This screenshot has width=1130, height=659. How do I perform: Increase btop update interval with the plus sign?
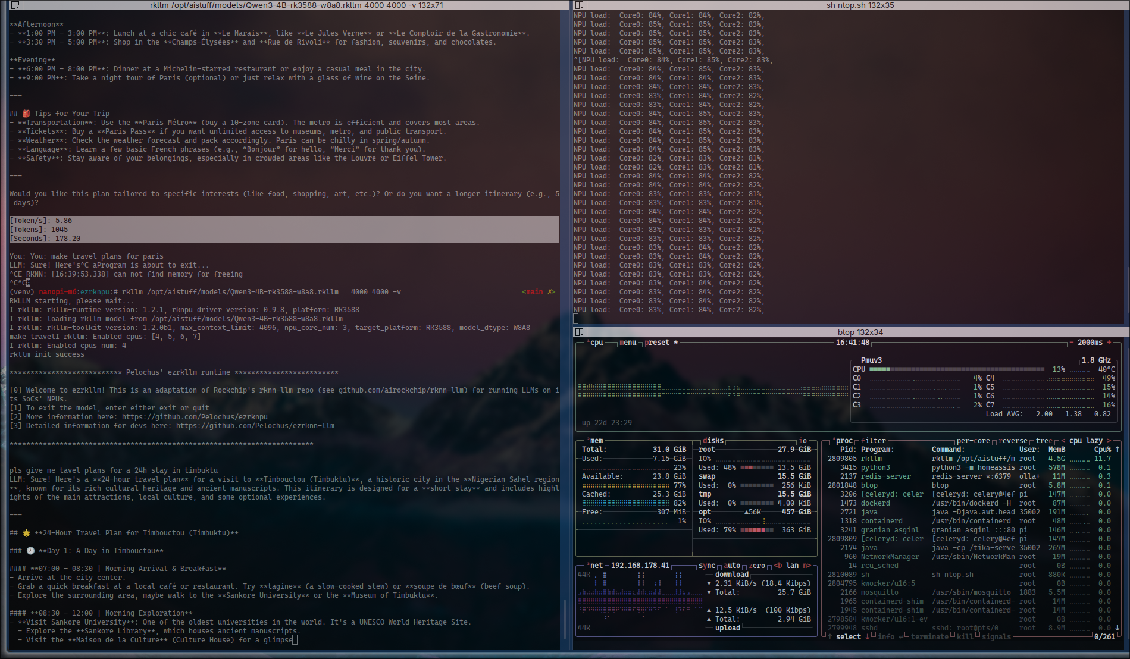1109,343
